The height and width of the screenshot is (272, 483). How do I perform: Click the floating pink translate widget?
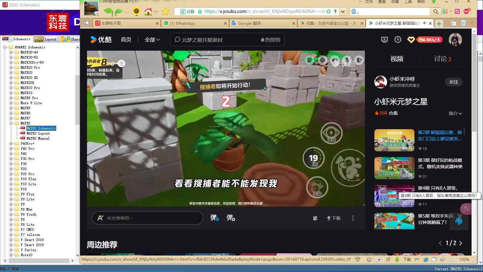click(x=466, y=208)
